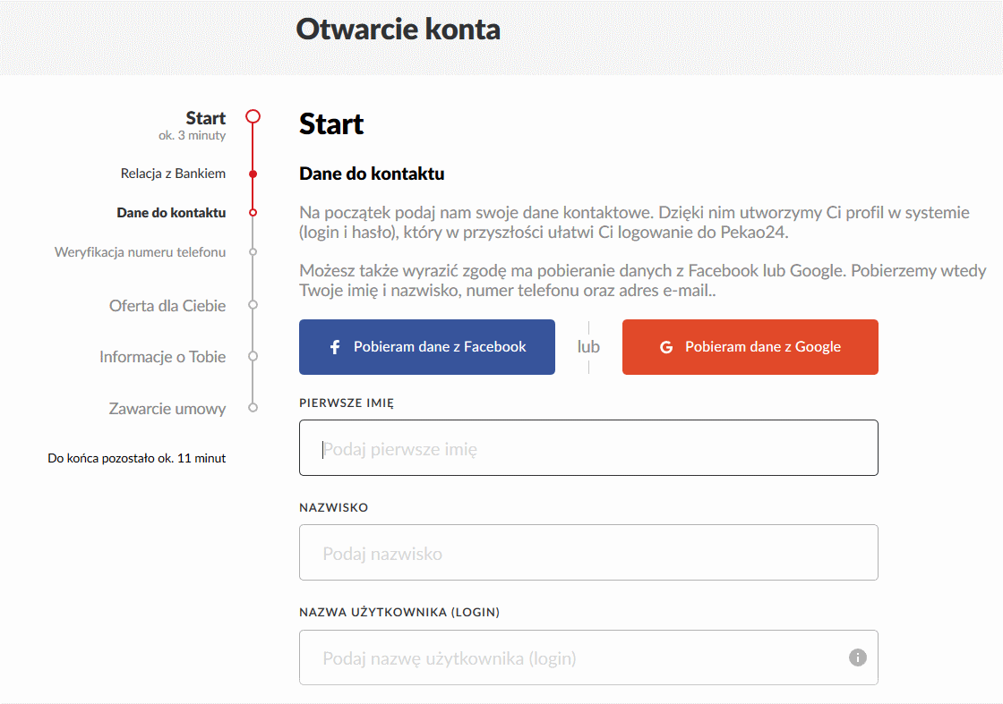Image resolution: width=1003 pixels, height=704 pixels.
Task: Click the step dot beside Dane do kontaktu
Action: pyautogui.click(x=253, y=213)
